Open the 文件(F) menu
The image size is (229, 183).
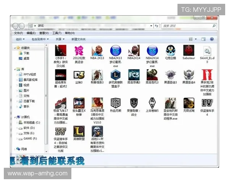point(18,33)
